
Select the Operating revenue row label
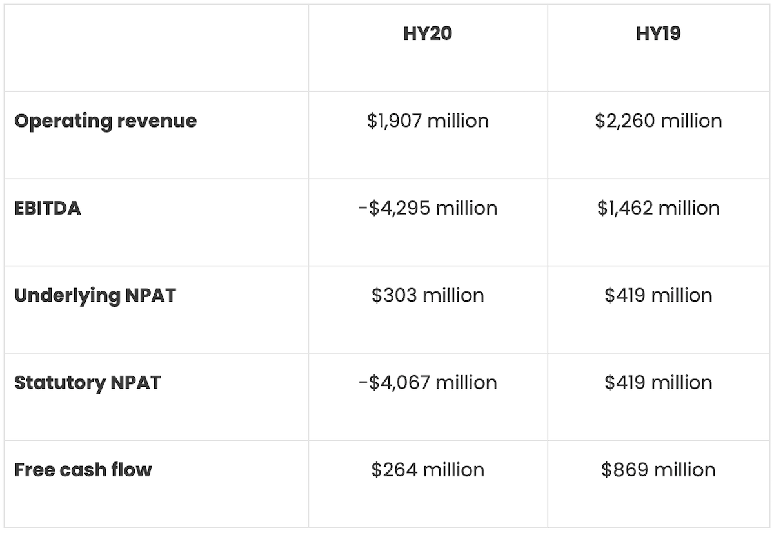(x=105, y=121)
